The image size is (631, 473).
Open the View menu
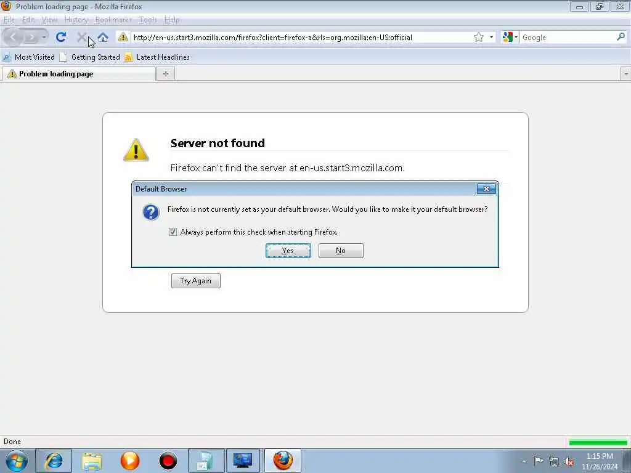49,20
